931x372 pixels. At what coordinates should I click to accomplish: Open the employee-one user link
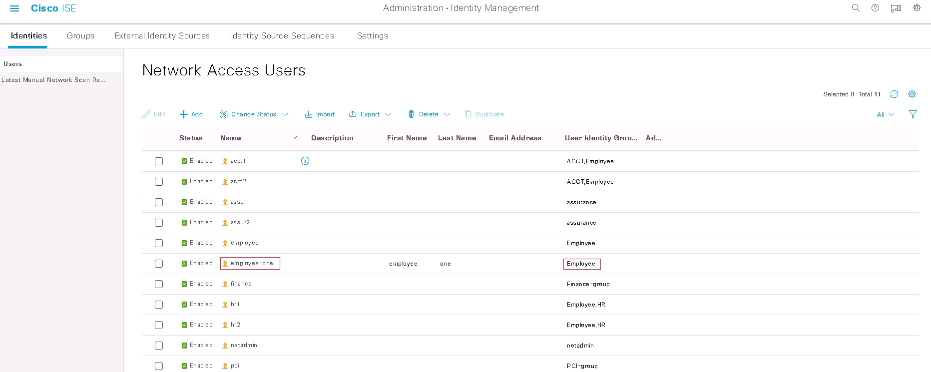pos(252,263)
